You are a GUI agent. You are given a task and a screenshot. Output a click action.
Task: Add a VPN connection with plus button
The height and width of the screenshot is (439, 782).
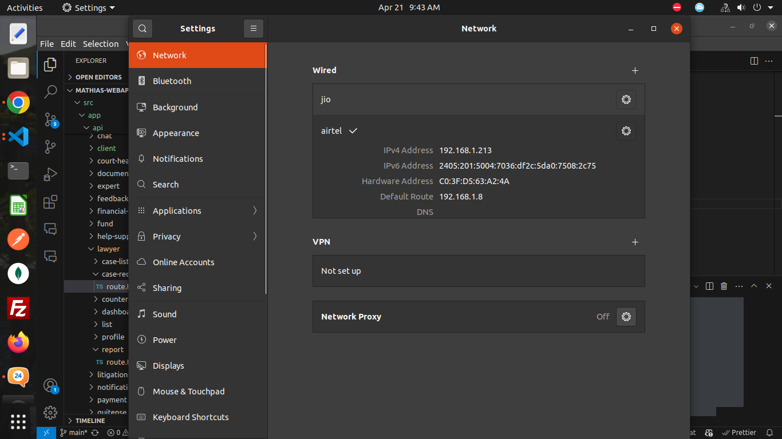tap(634, 242)
